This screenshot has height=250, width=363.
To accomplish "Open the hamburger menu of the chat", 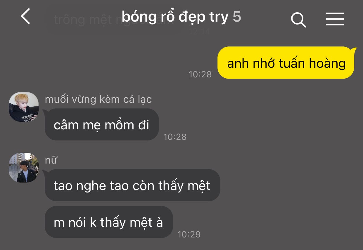I will tap(335, 20).
